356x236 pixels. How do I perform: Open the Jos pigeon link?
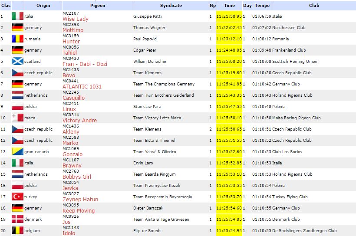(66, 222)
